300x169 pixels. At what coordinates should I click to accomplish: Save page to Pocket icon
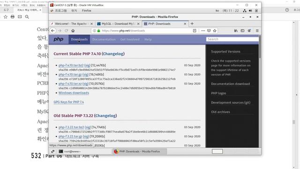(209, 31)
